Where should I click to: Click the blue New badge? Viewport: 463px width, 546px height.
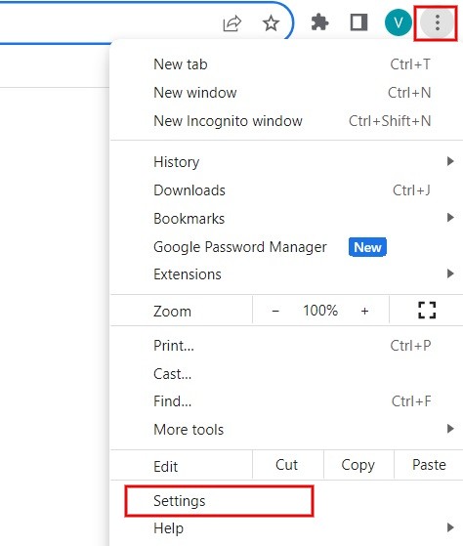click(x=367, y=247)
